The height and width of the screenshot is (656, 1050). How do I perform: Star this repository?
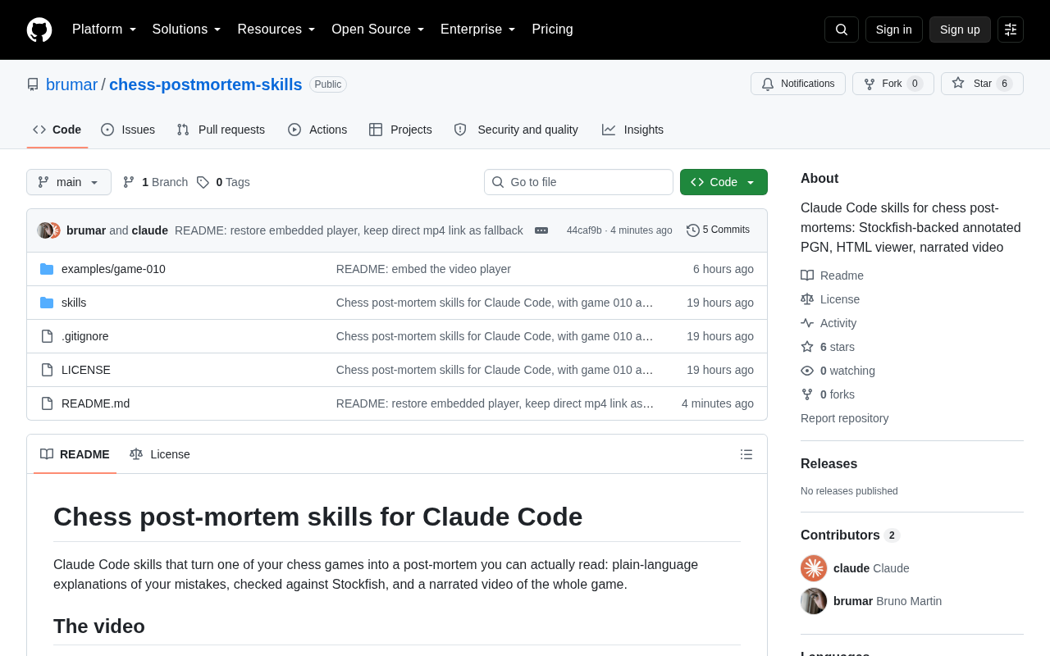982,84
